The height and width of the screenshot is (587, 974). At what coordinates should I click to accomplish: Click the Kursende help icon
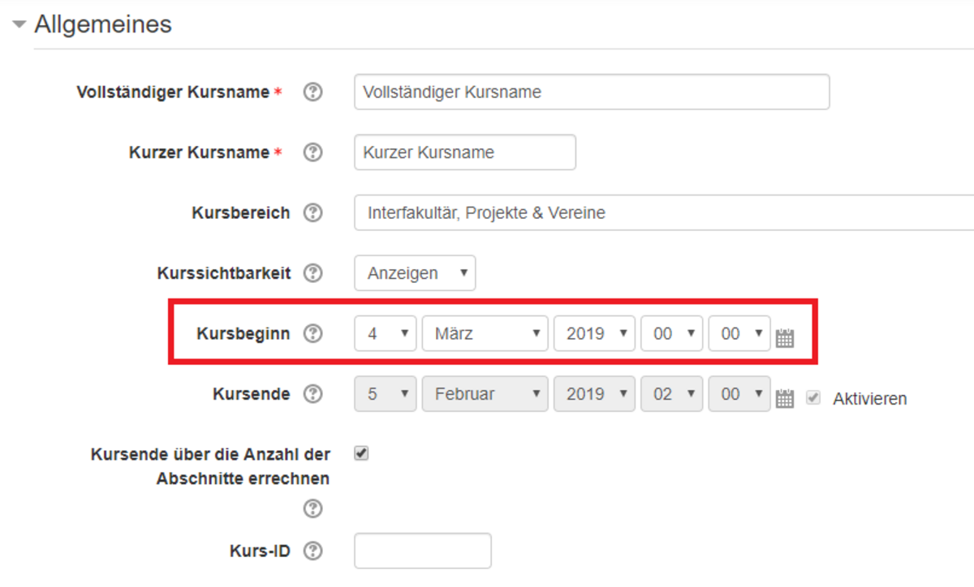[312, 394]
